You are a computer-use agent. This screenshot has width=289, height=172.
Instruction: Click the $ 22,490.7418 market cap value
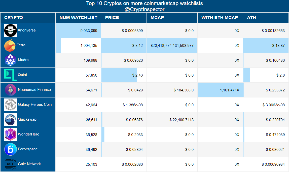(182, 120)
